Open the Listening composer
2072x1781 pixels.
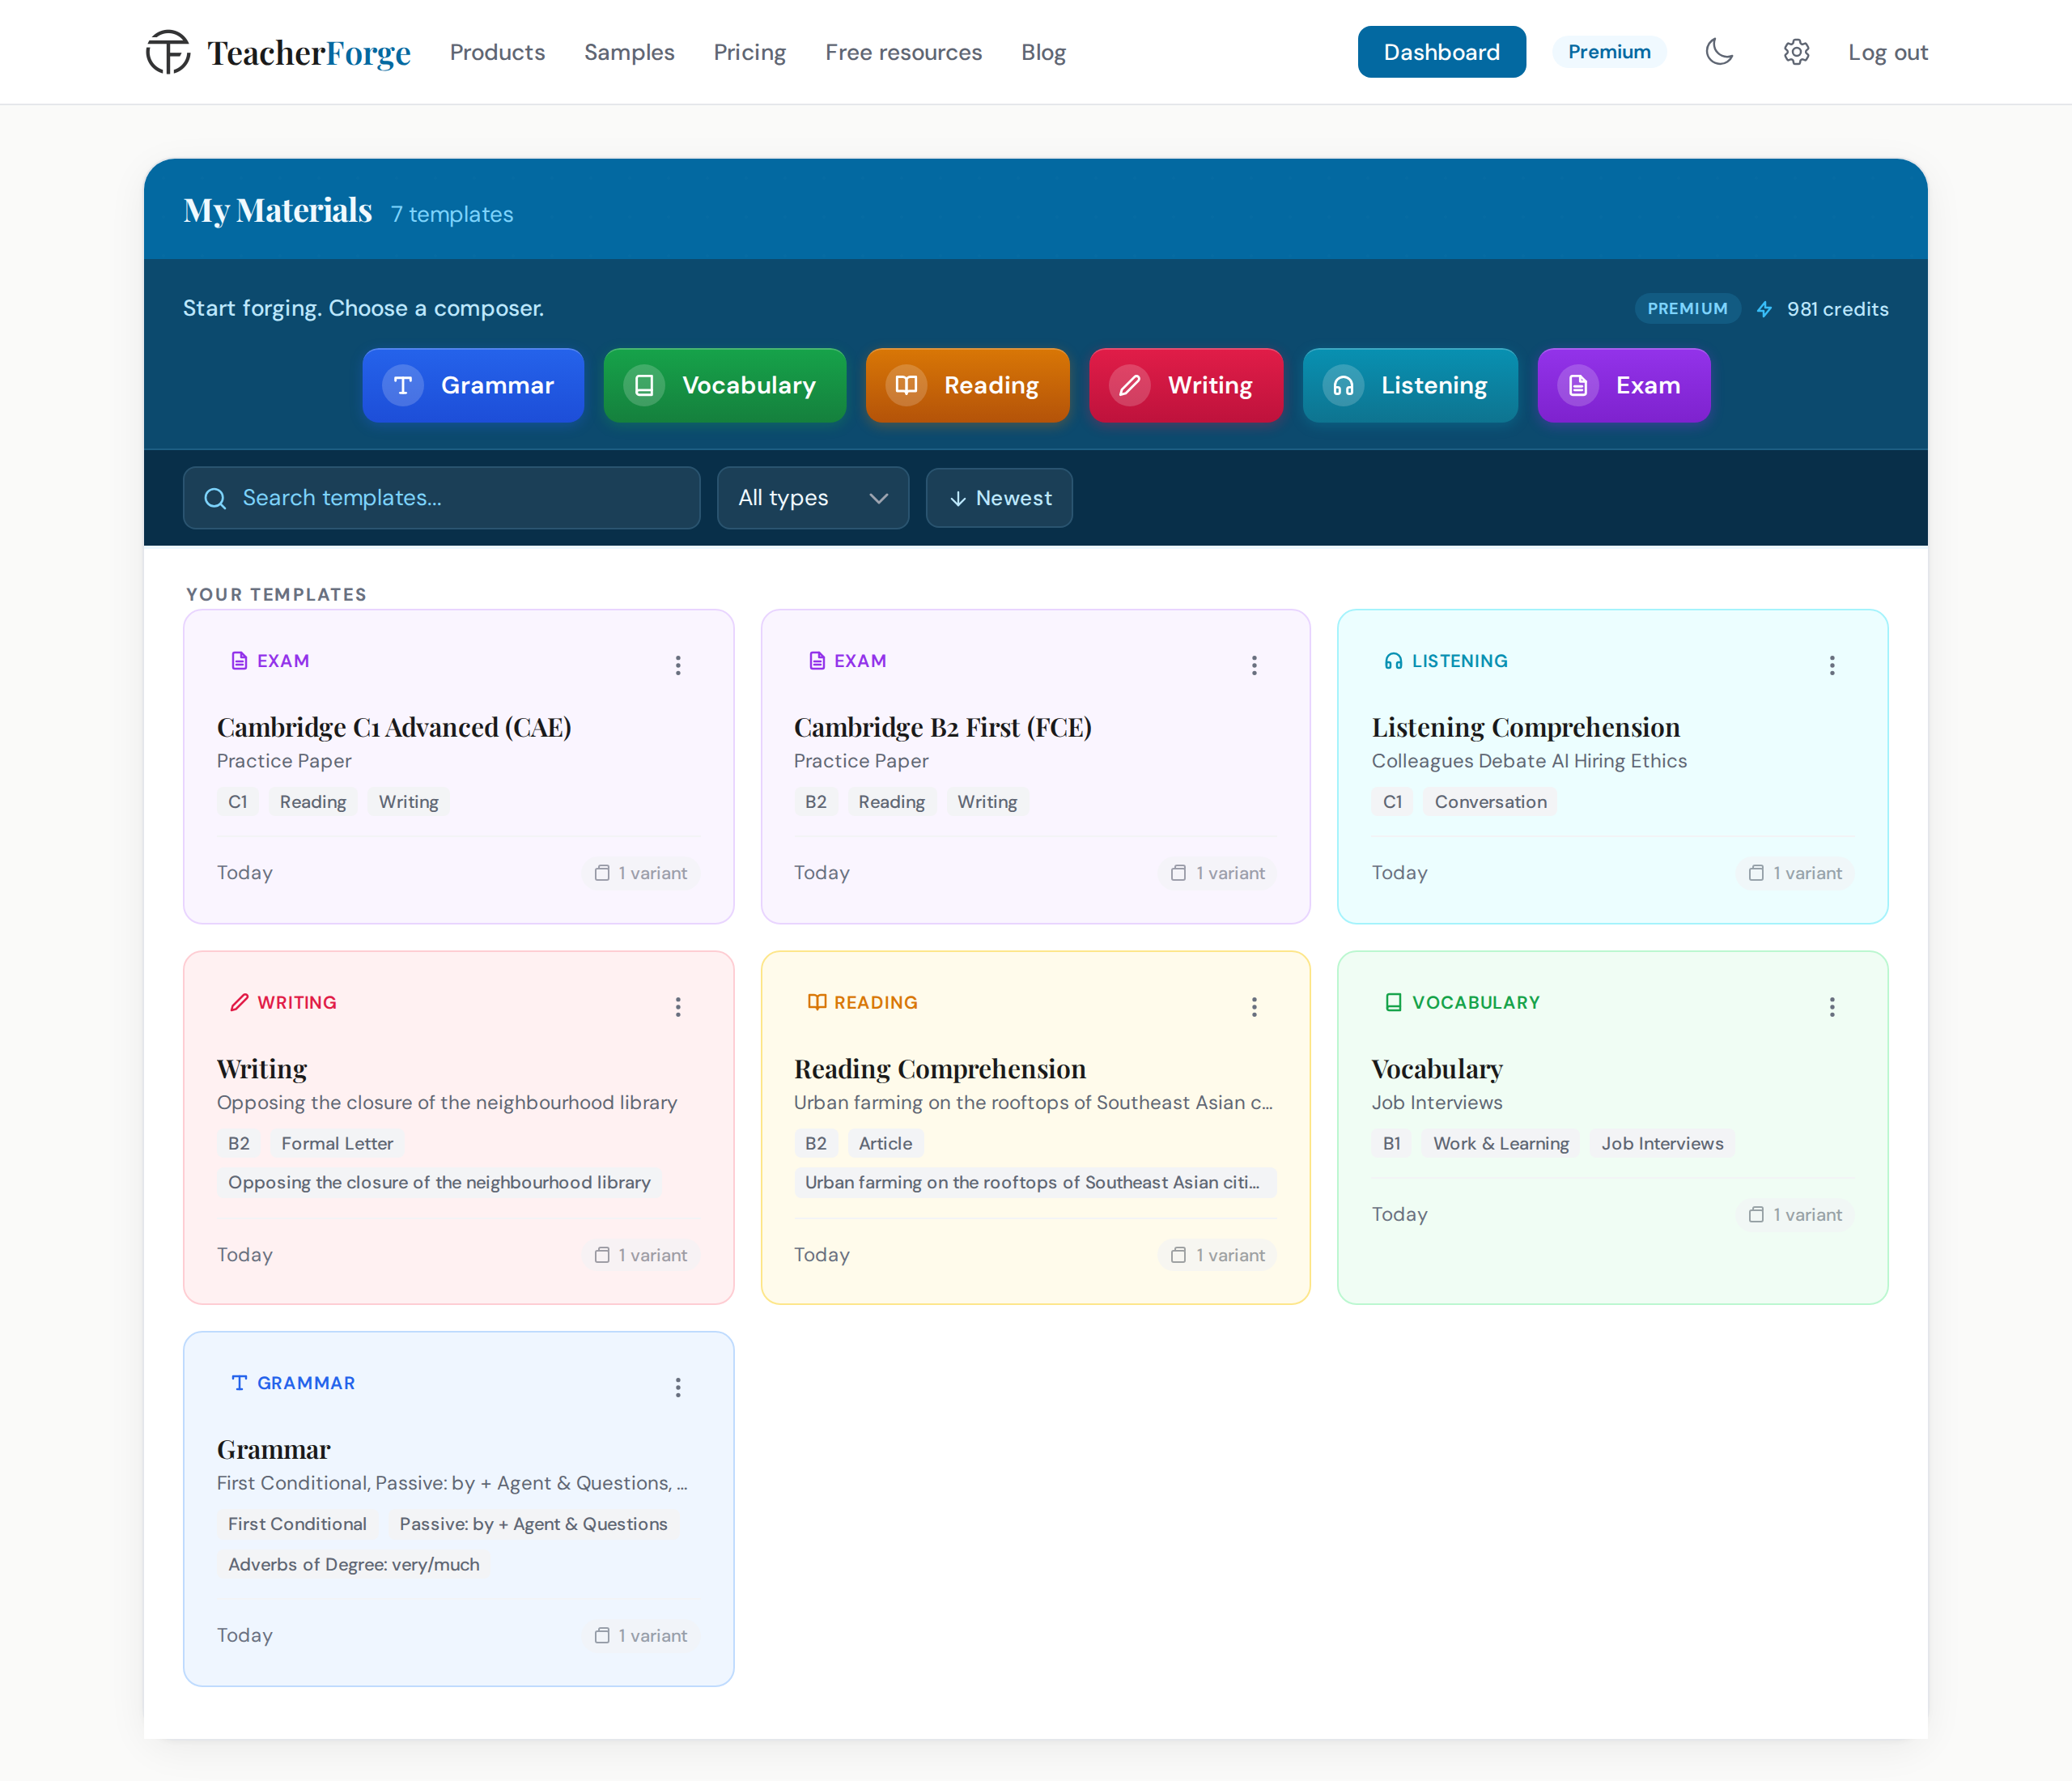[x=1410, y=385]
